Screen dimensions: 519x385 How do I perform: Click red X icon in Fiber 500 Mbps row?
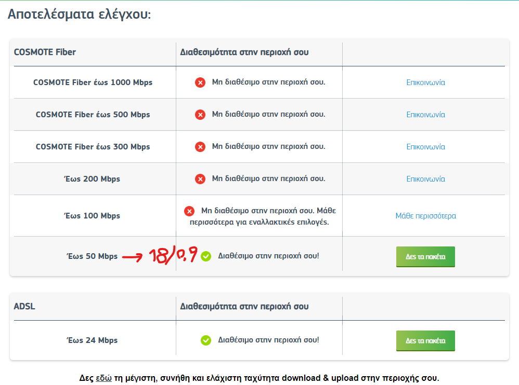[x=200, y=115]
